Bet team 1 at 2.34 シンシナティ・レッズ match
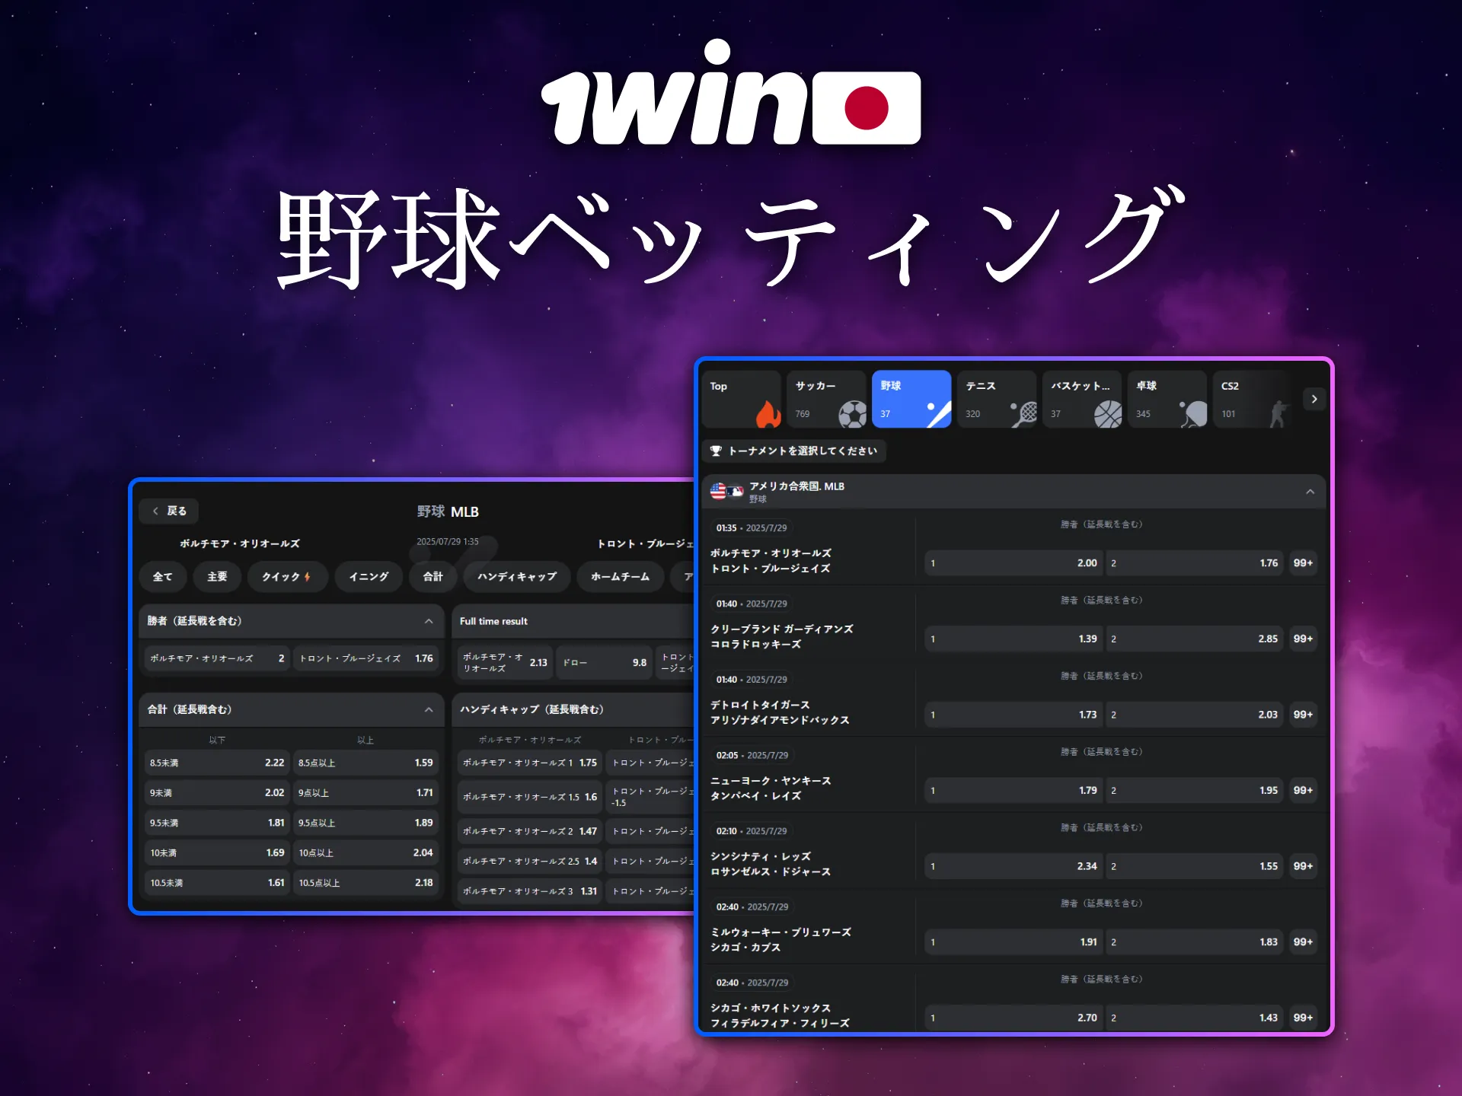Image resolution: width=1462 pixels, height=1096 pixels. pos(1014,866)
